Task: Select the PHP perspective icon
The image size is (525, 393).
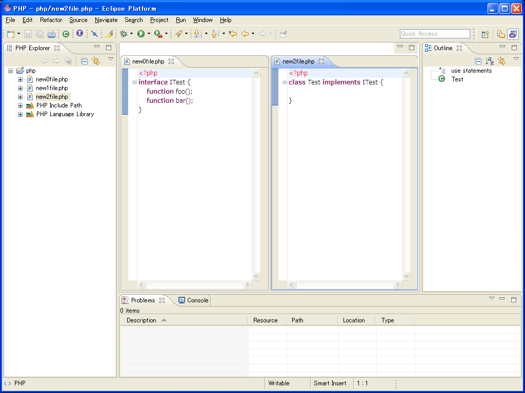Action: click(x=513, y=34)
